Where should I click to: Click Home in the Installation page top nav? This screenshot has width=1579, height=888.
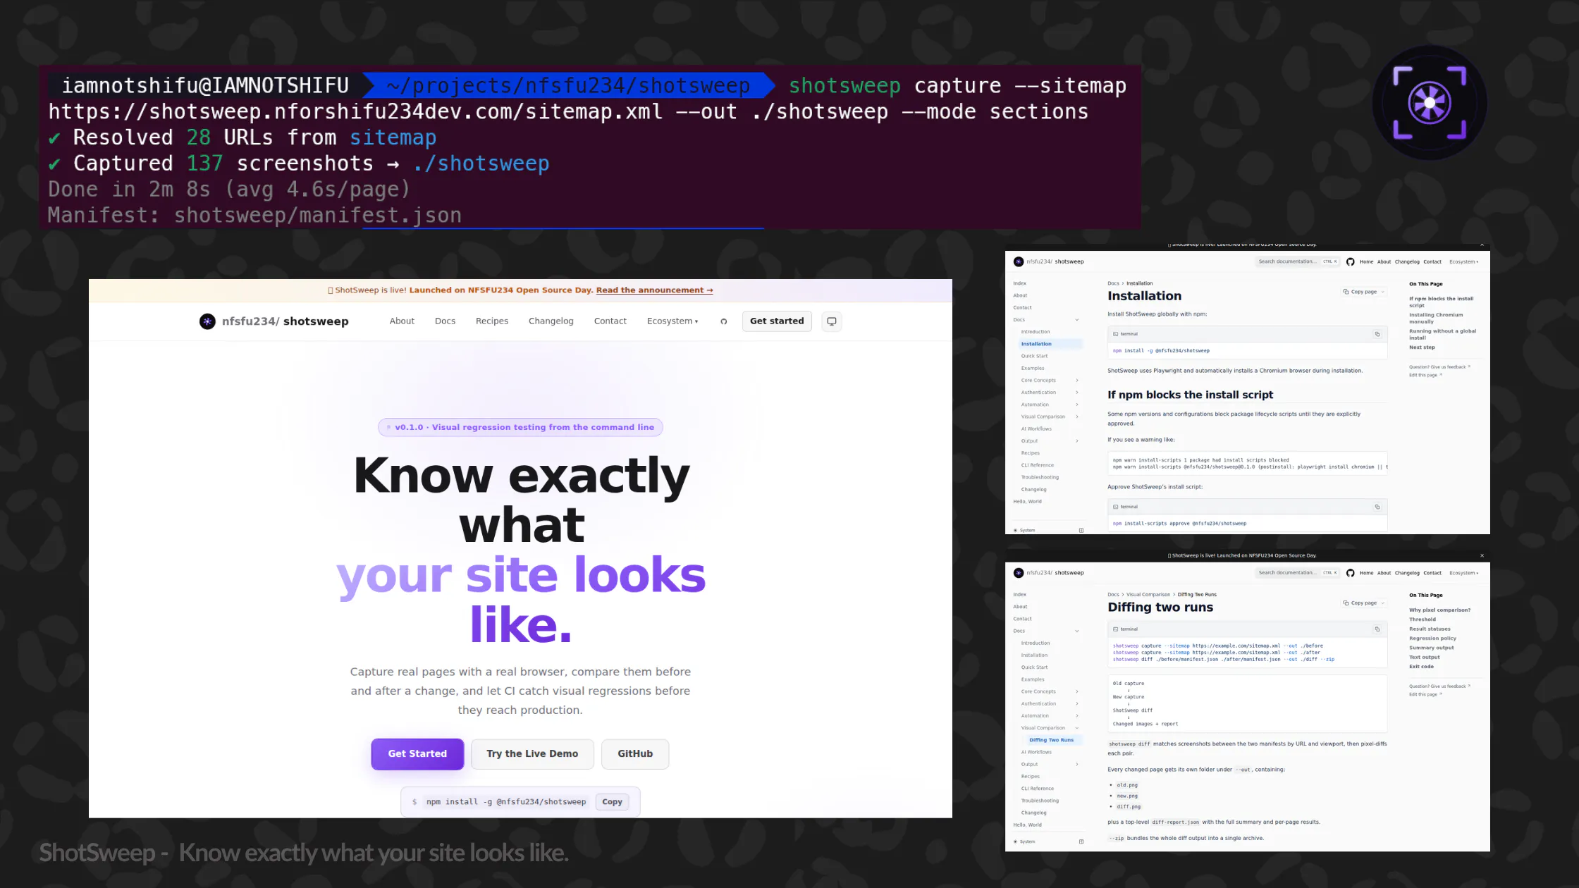(x=1366, y=261)
